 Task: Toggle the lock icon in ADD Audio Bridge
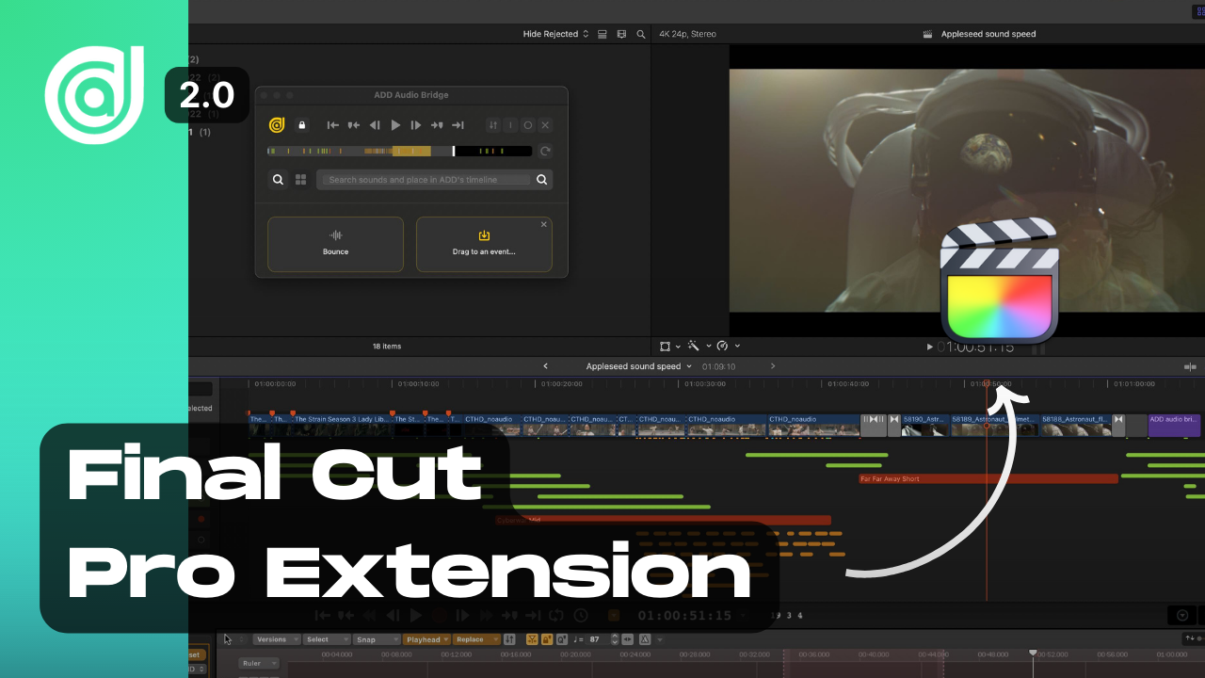302,125
